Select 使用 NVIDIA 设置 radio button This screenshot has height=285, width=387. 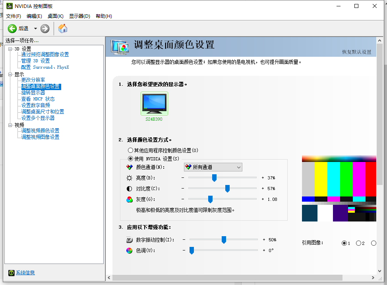(130, 158)
